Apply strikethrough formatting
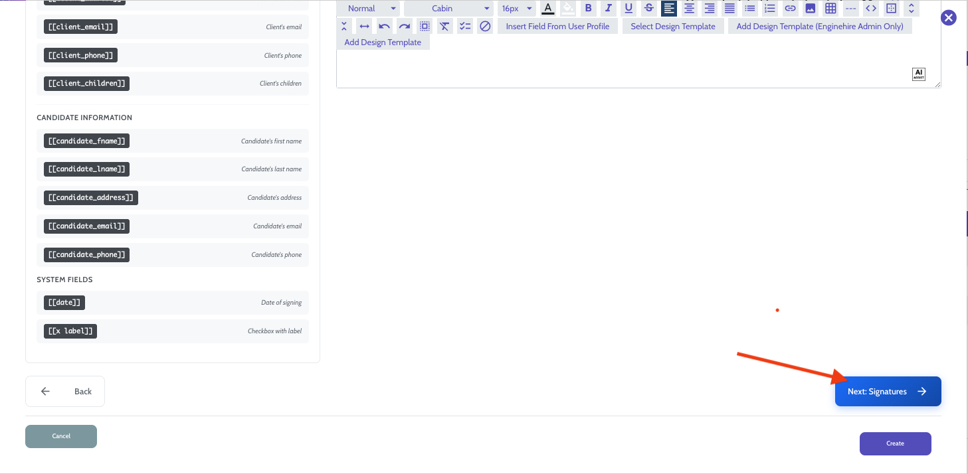The image size is (968, 474). (648, 8)
